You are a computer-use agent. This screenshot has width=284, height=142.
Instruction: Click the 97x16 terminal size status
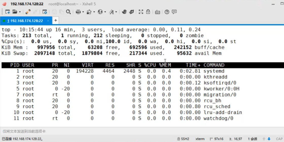tap(217, 139)
